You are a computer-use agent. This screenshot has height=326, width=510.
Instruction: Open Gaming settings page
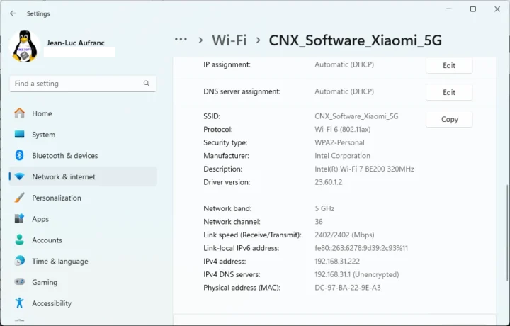coord(83,282)
